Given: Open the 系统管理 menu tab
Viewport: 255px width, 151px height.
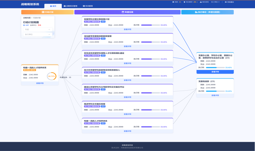Looking at the screenshot, I should tap(88, 6).
